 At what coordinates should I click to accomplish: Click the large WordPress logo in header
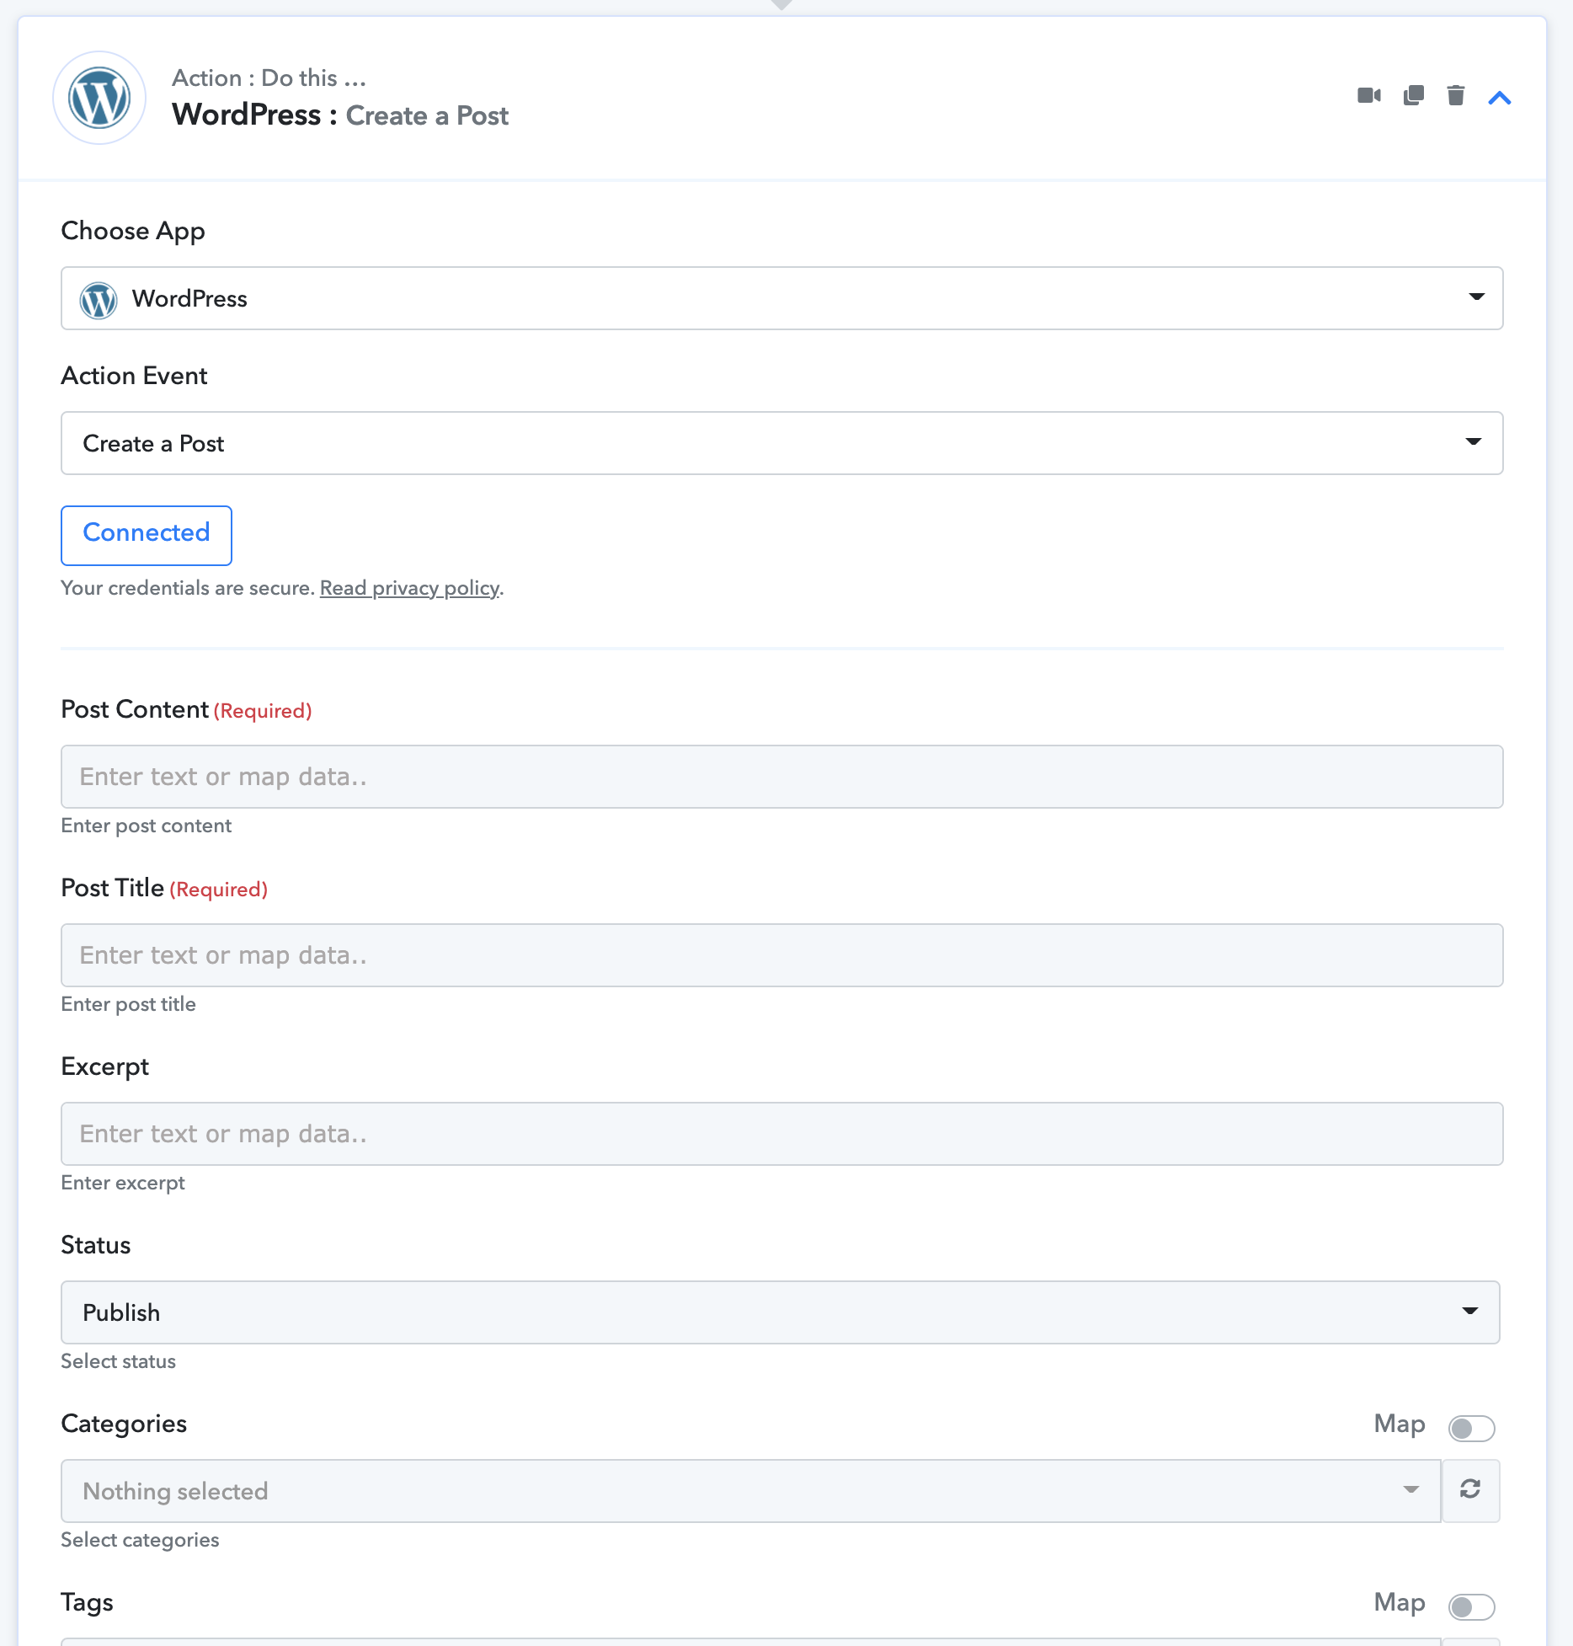[x=99, y=98]
